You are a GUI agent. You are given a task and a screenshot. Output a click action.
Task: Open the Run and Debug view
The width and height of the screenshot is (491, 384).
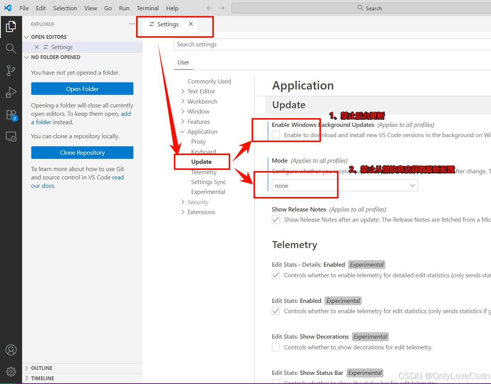click(11, 92)
